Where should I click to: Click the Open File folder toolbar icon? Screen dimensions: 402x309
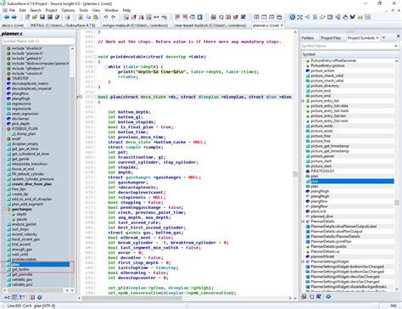pyautogui.click(x=35, y=17)
